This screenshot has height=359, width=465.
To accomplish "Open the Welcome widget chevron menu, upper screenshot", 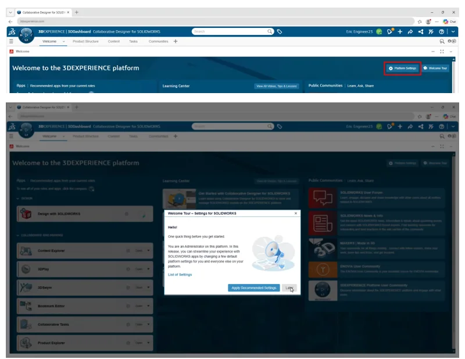I will point(451,51).
